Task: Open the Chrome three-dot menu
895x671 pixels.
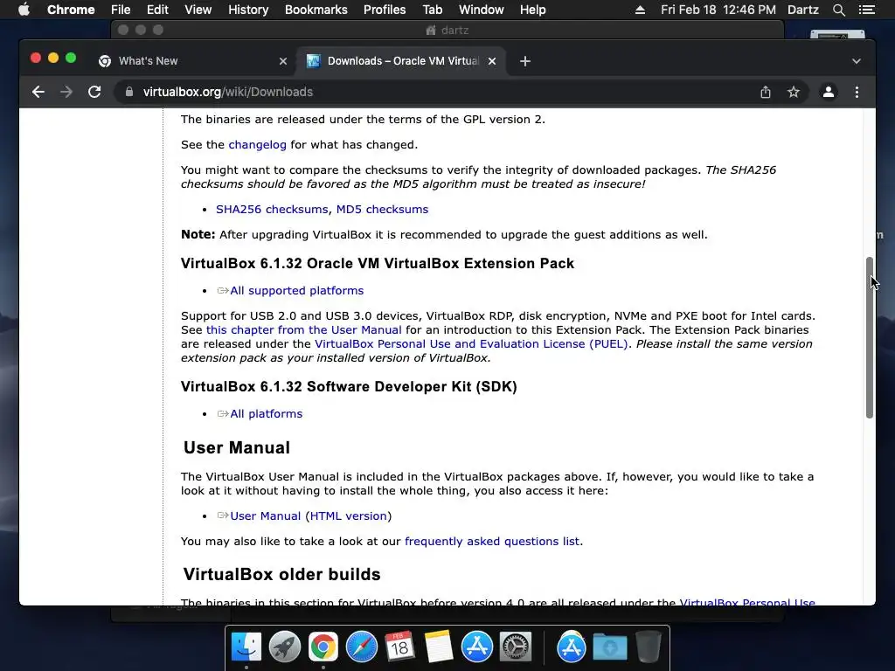Action: [x=857, y=92]
